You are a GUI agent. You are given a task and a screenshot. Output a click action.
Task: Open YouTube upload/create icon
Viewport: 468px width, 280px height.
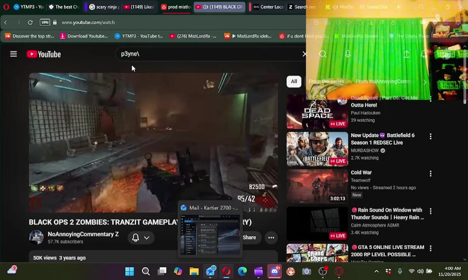(x=406, y=54)
